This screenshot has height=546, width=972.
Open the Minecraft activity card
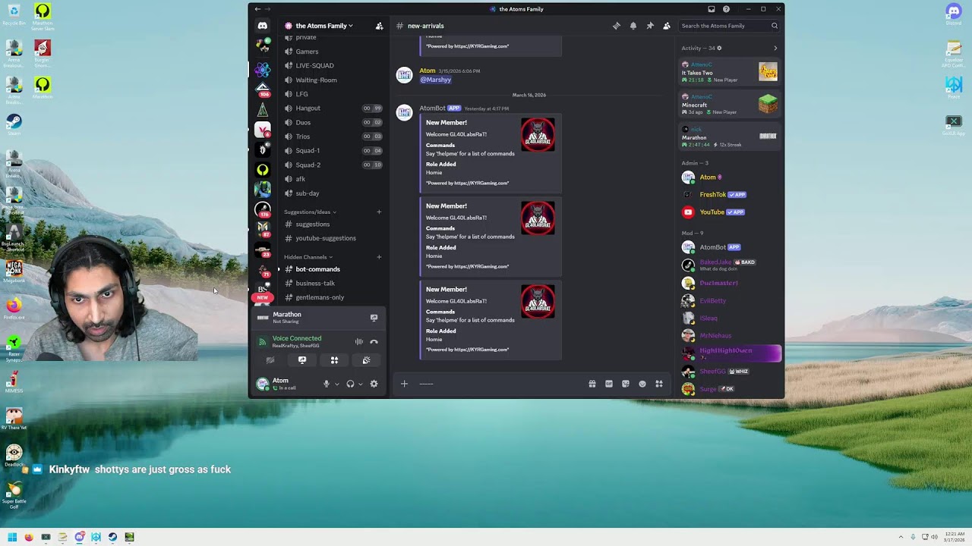click(729, 105)
